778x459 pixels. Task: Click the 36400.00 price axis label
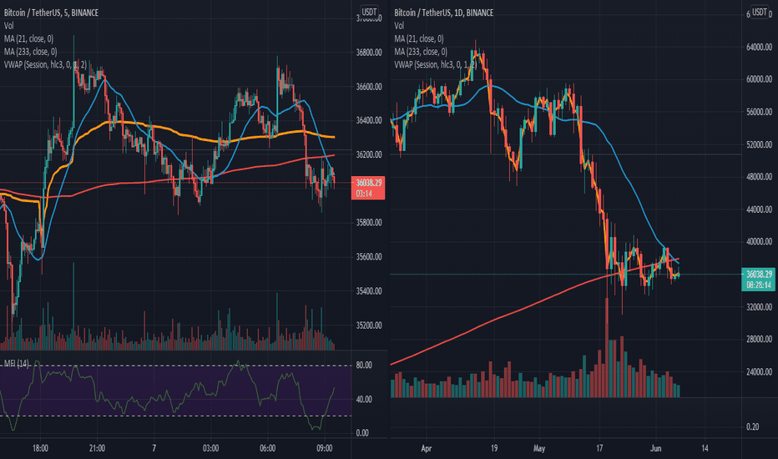click(369, 120)
